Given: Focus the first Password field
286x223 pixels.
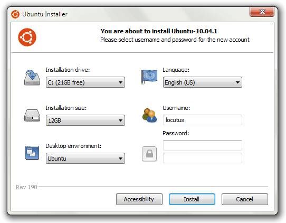Looking at the screenshot, I should (x=203, y=145).
